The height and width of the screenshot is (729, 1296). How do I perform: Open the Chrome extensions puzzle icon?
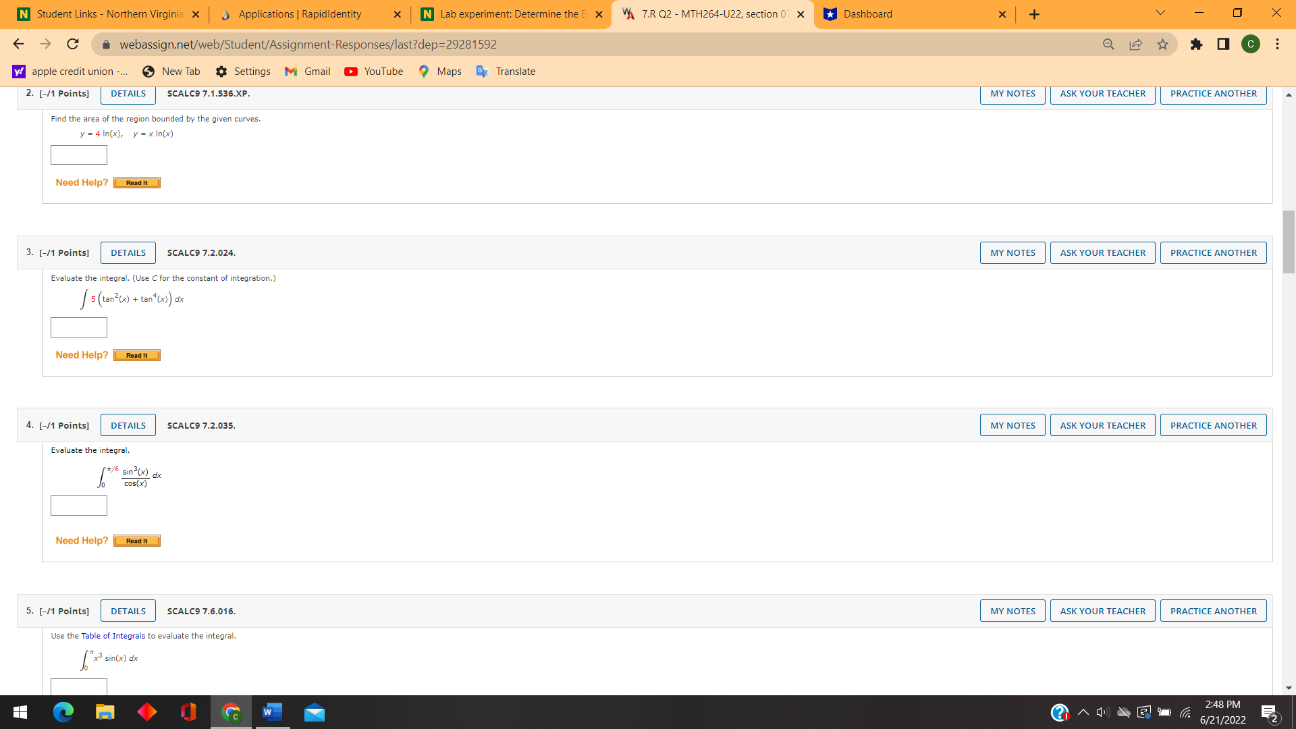coord(1196,45)
